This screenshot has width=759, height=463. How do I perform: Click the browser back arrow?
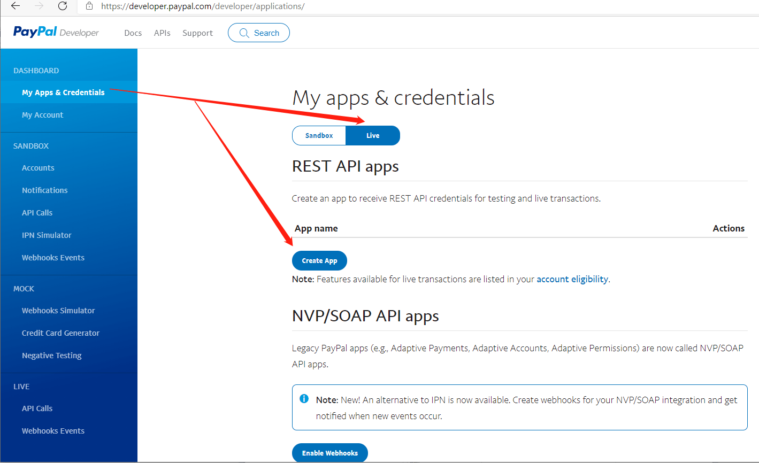[x=16, y=6]
